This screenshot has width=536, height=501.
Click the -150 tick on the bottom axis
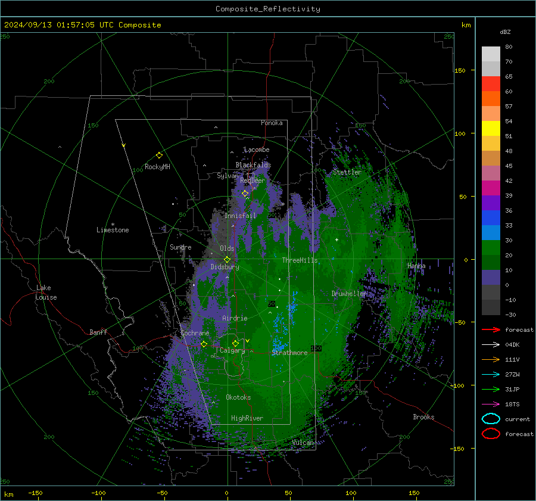(x=35, y=493)
